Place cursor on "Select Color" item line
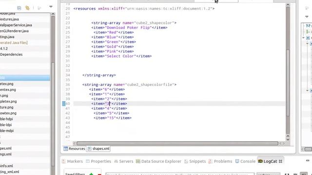The width and height of the screenshot is (312, 175). tap(121, 56)
